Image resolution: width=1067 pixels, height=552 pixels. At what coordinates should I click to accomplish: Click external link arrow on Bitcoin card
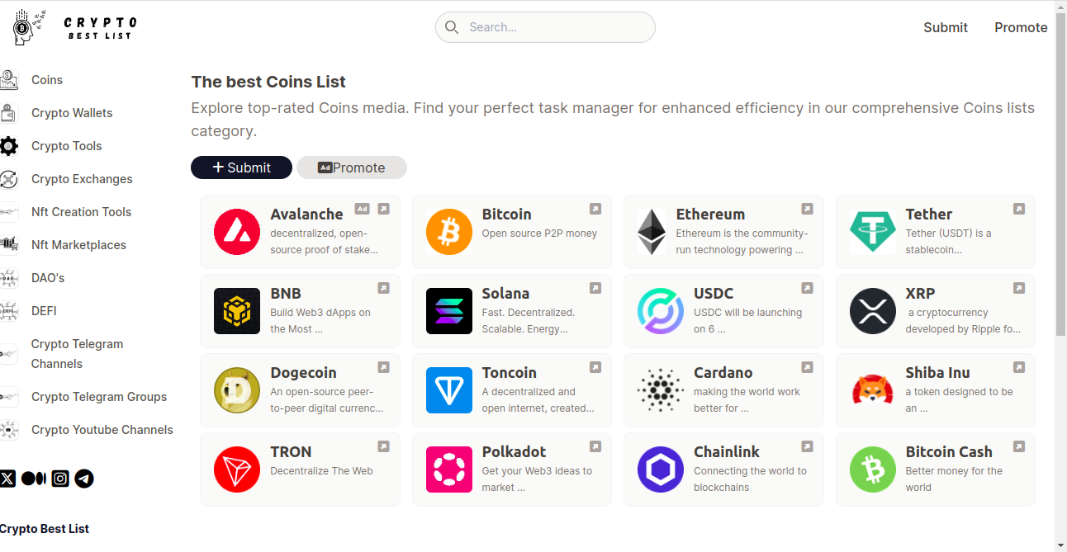595,209
